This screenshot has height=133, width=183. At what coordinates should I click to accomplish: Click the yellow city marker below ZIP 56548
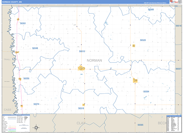(17, 52)
